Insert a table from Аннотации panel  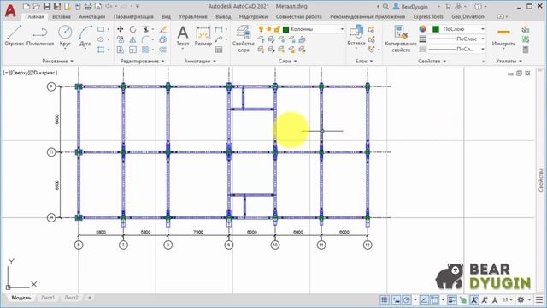pos(219,50)
